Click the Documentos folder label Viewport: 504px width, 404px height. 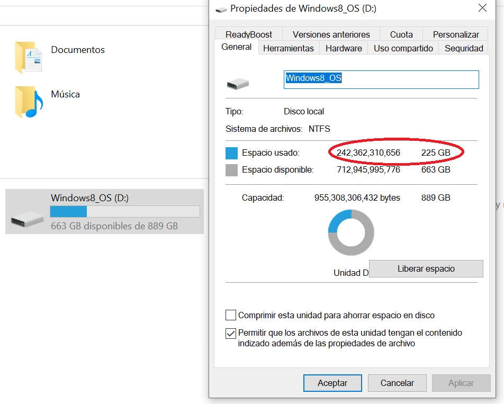click(78, 50)
